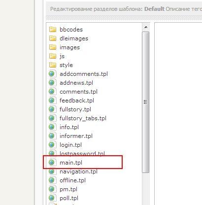
Task: Select the addnews.tpl template
Action: point(76,83)
